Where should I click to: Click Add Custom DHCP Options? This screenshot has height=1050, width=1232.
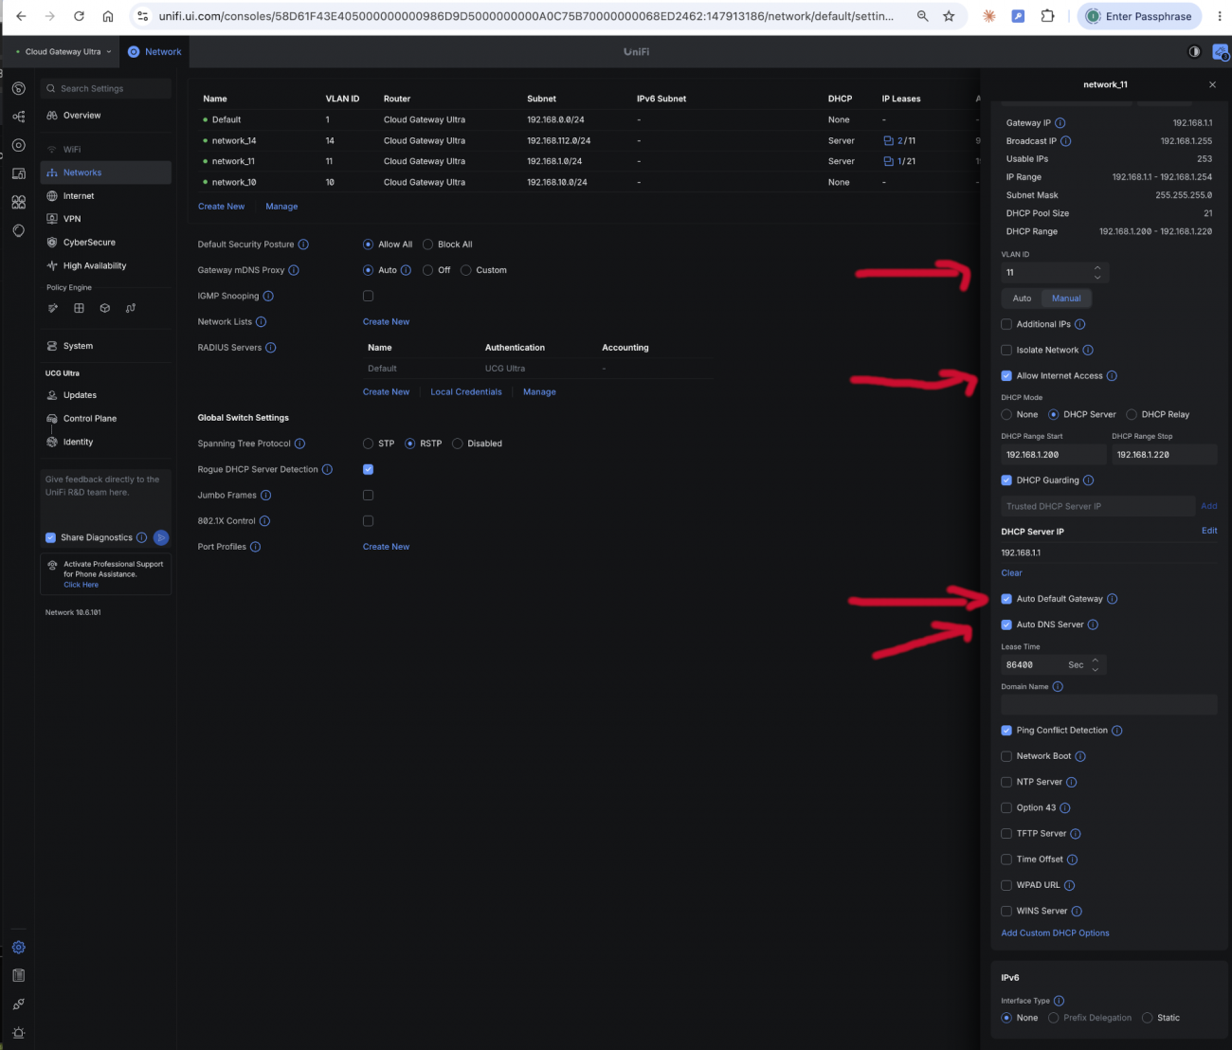(x=1055, y=933)
